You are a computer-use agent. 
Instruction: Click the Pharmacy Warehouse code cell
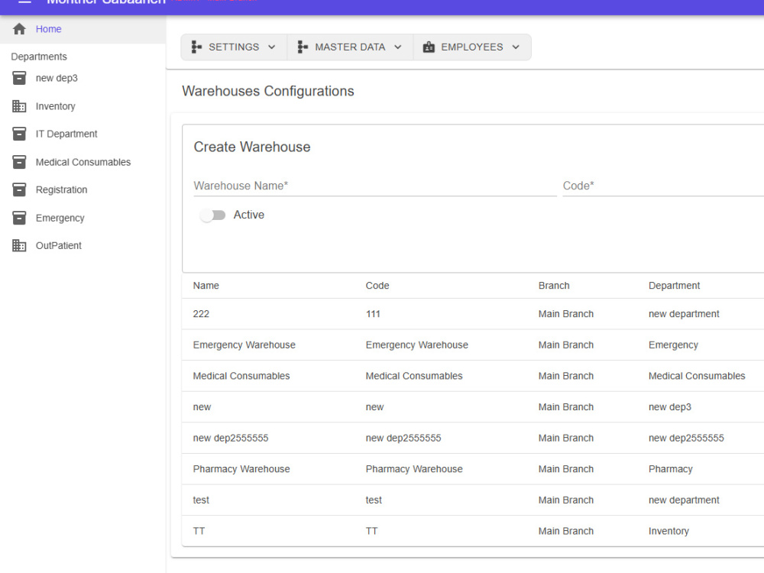tap(414, 469)
